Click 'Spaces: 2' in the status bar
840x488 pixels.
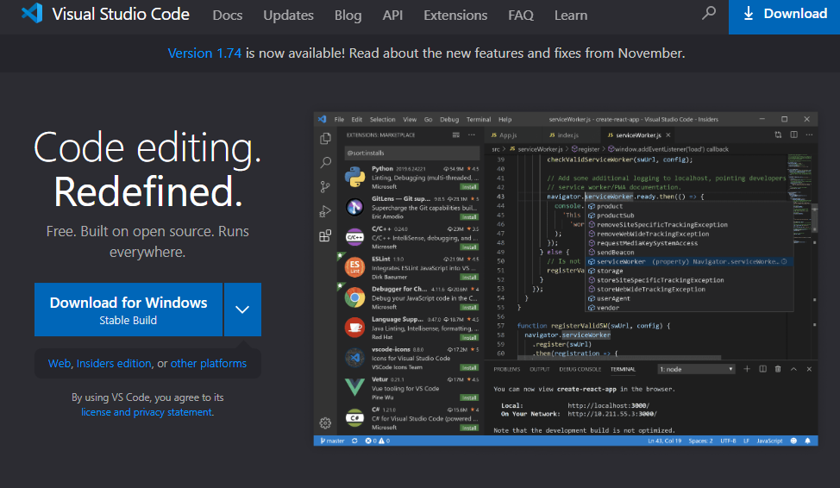point(700,441)
